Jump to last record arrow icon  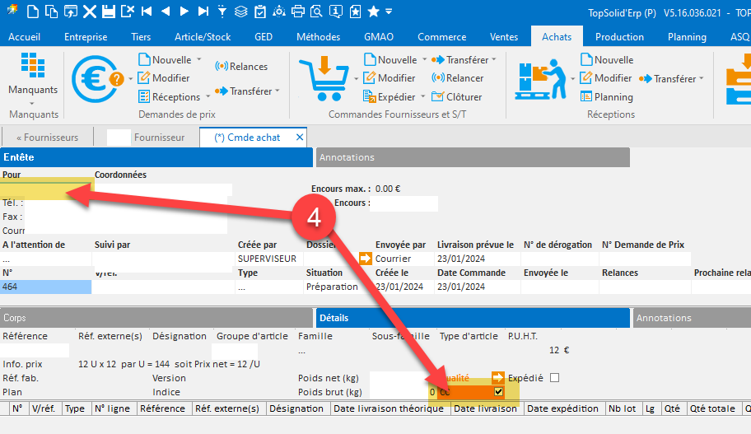point(203,11)
